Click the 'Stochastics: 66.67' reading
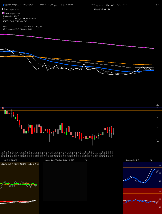Image resolution: width=162 pixels, height=214 pixels. tap(11, 16)
